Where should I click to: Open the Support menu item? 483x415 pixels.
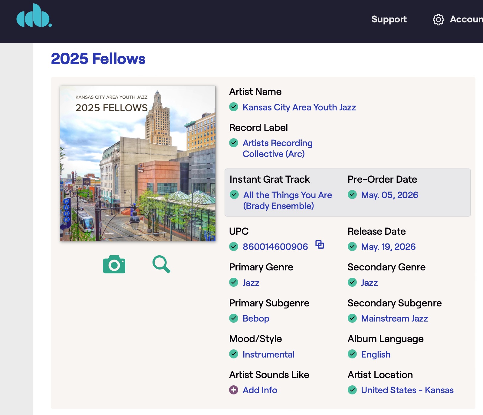point(389,19)
